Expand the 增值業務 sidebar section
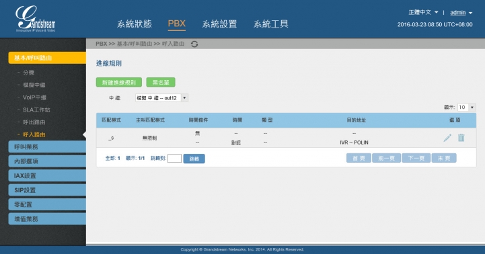The height and width of the screenshot is (254, 485). [47, 219]
